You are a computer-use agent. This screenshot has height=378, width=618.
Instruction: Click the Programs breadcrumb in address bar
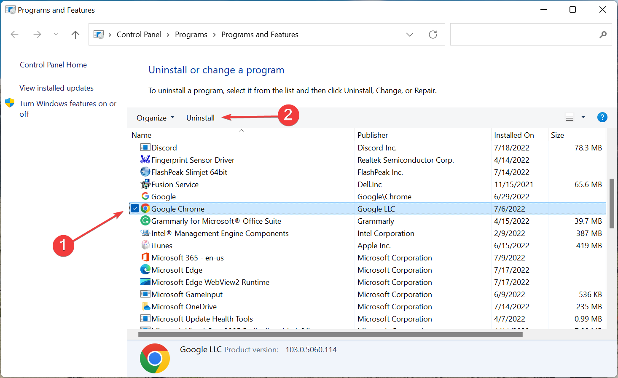click(191, 34)
